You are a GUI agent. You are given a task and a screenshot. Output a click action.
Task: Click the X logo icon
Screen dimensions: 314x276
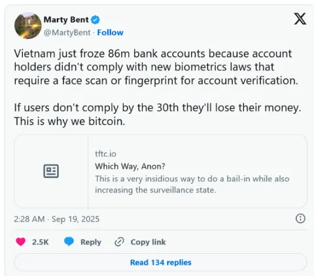[300, 19]
